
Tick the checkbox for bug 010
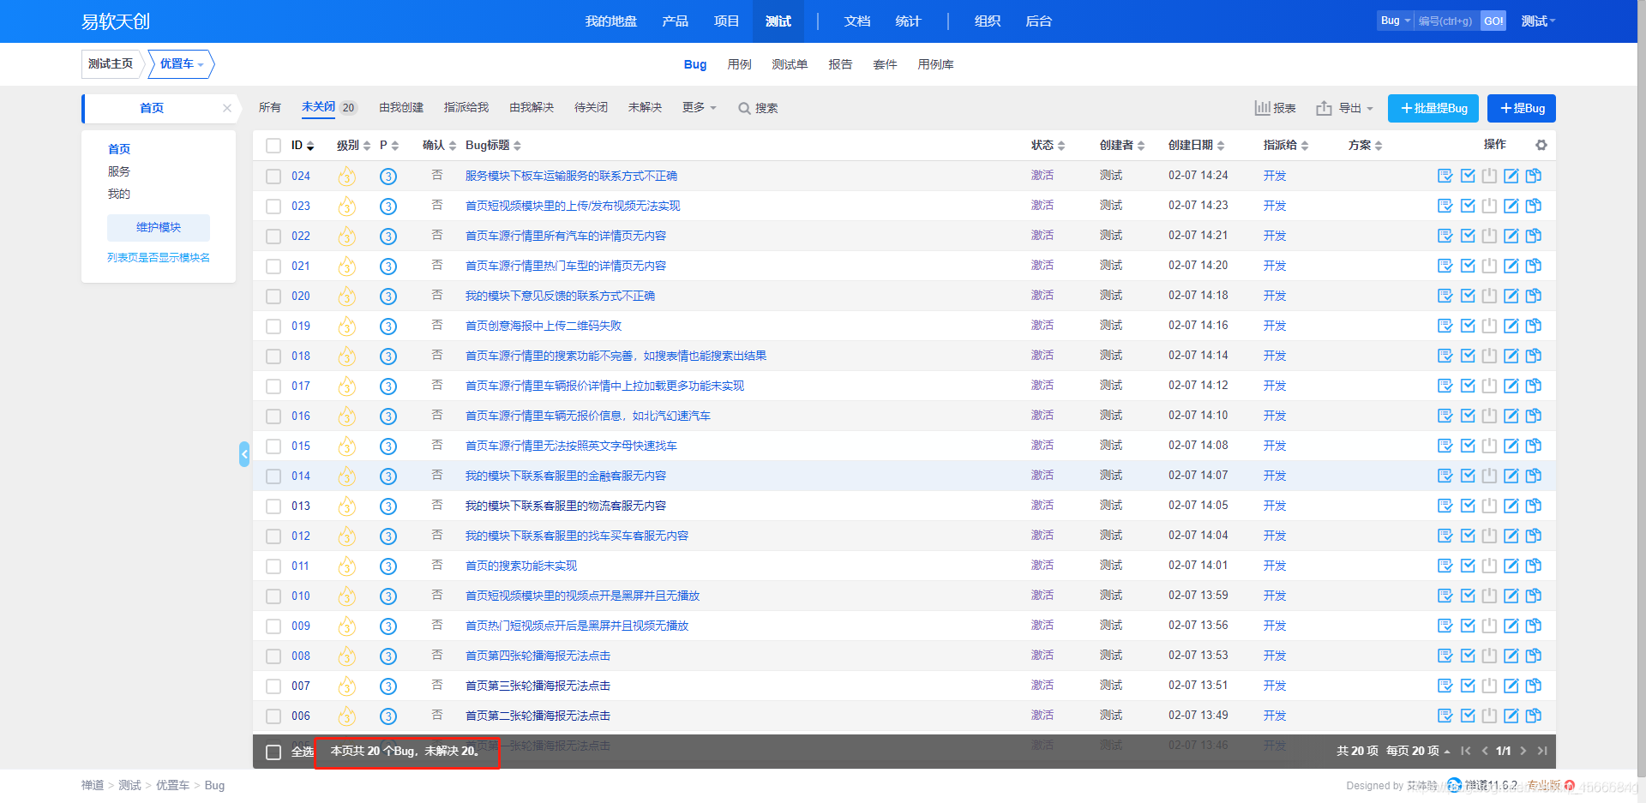(273, 596)
